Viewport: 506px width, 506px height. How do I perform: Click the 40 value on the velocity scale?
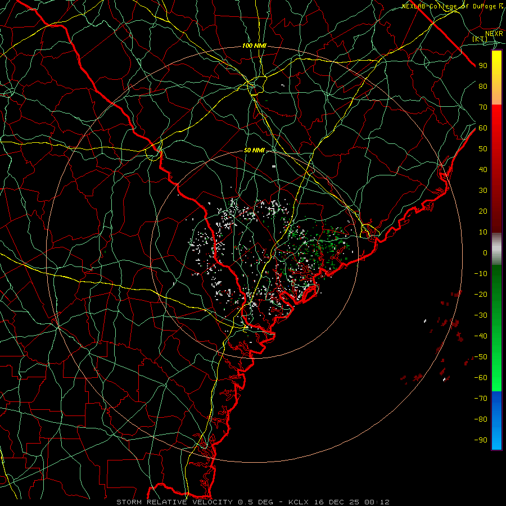[483, 169]
